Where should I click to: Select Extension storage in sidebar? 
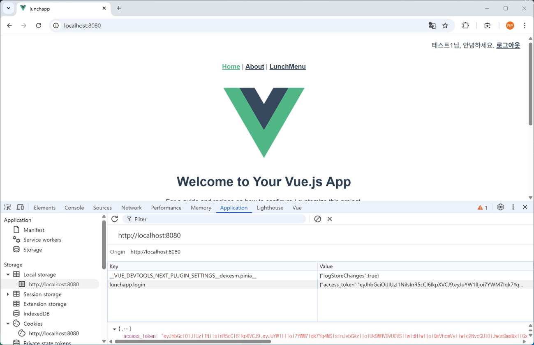[45, 304]
